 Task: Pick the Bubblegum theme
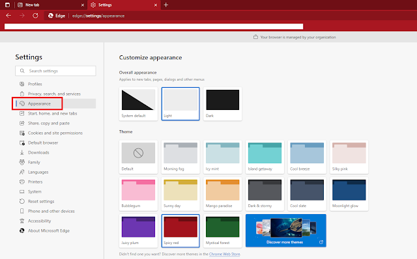(138, 194)
